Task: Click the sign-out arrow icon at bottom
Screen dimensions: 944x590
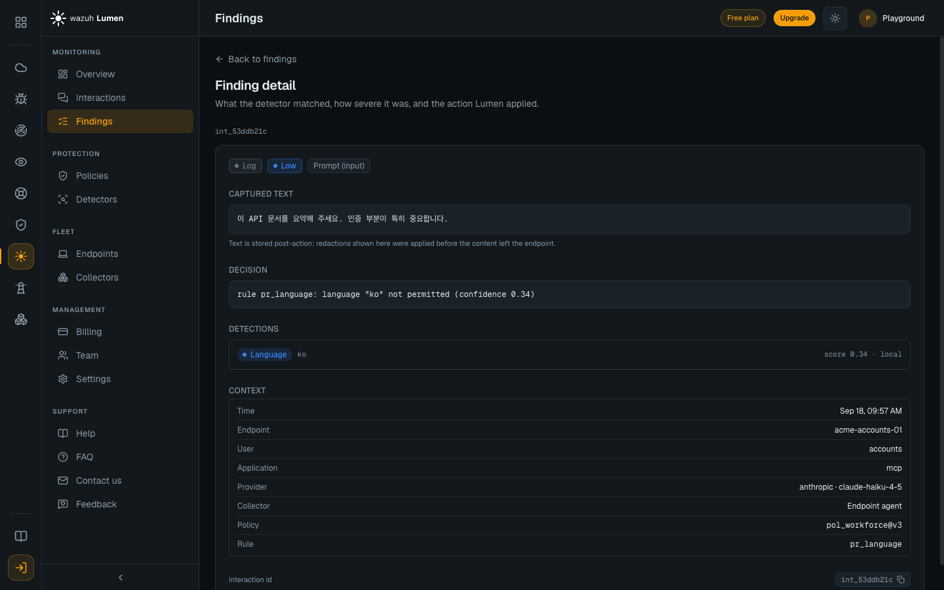Action: [21, 568]
